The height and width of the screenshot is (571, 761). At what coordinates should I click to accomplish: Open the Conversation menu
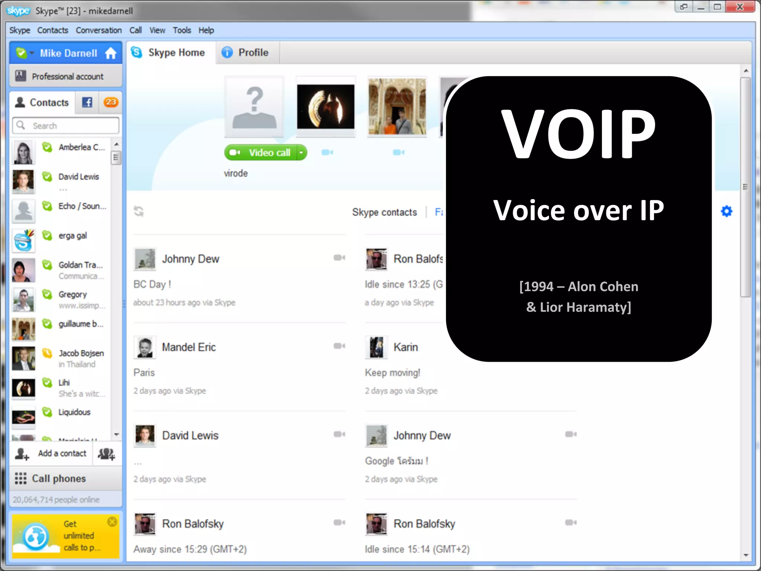point(98,30)
